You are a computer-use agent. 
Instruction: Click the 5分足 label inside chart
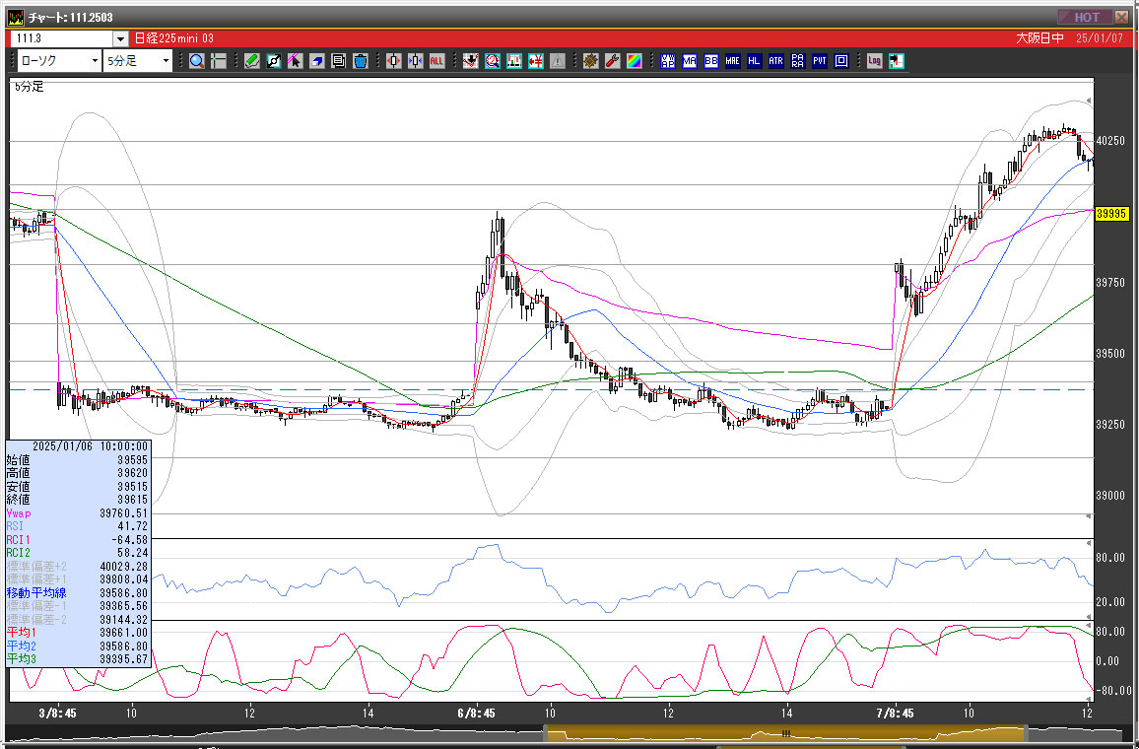(x=29, y=87)
